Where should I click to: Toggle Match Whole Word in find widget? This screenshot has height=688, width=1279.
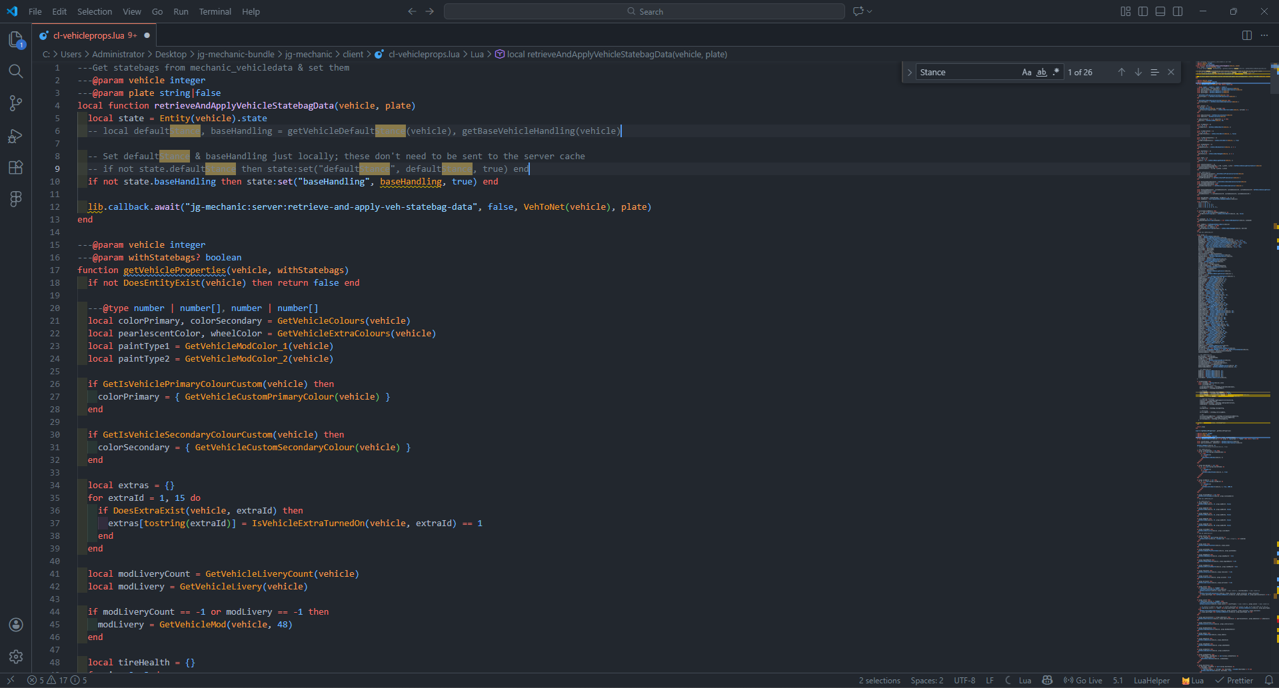(x=1041, y=72)
